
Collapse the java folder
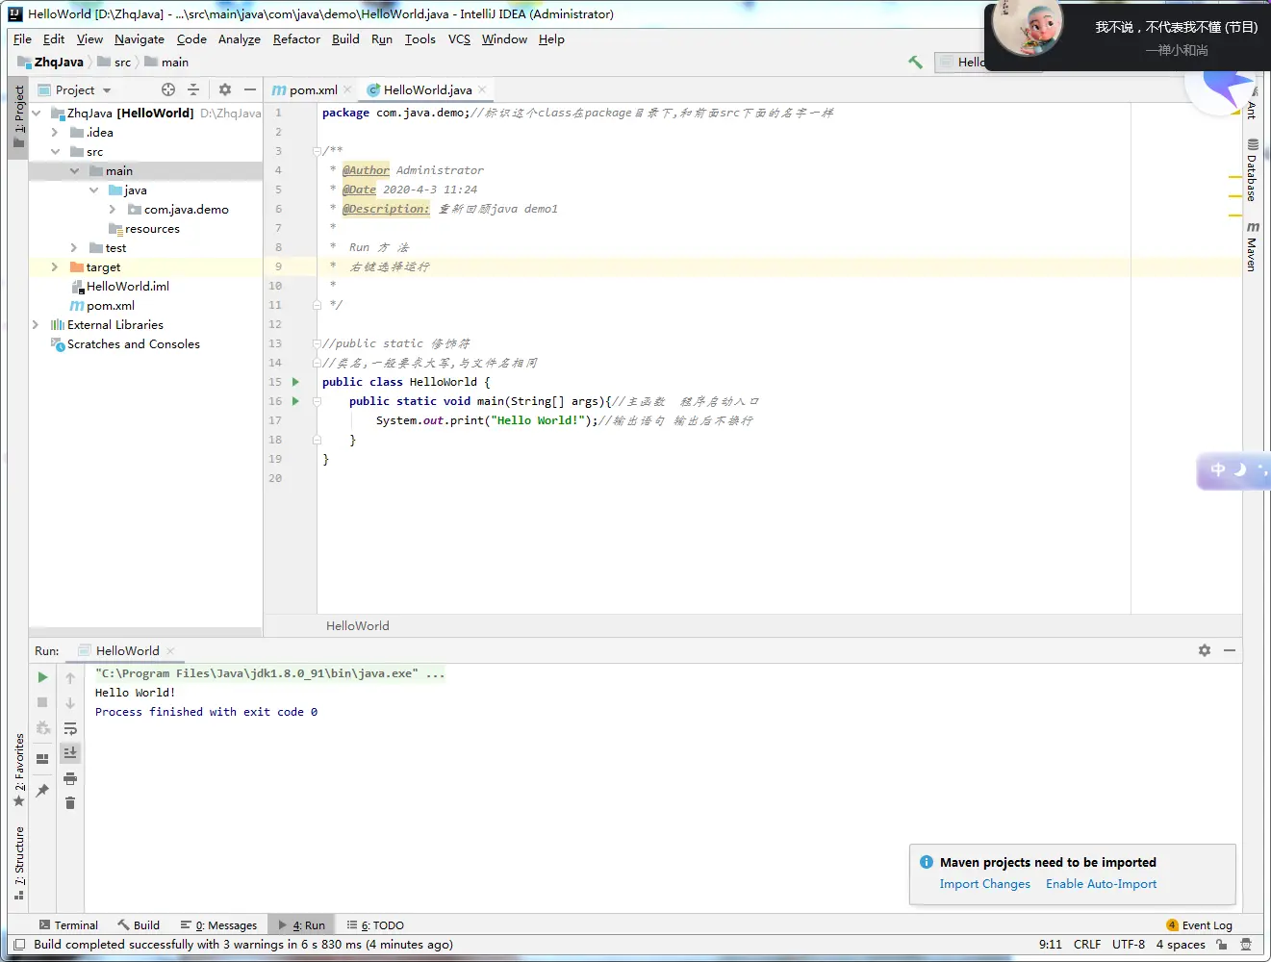point(93,190)
